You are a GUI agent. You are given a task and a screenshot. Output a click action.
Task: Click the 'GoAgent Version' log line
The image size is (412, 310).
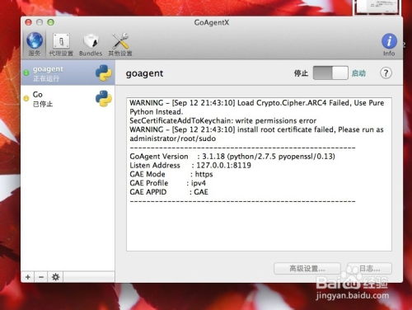point(232,157)
